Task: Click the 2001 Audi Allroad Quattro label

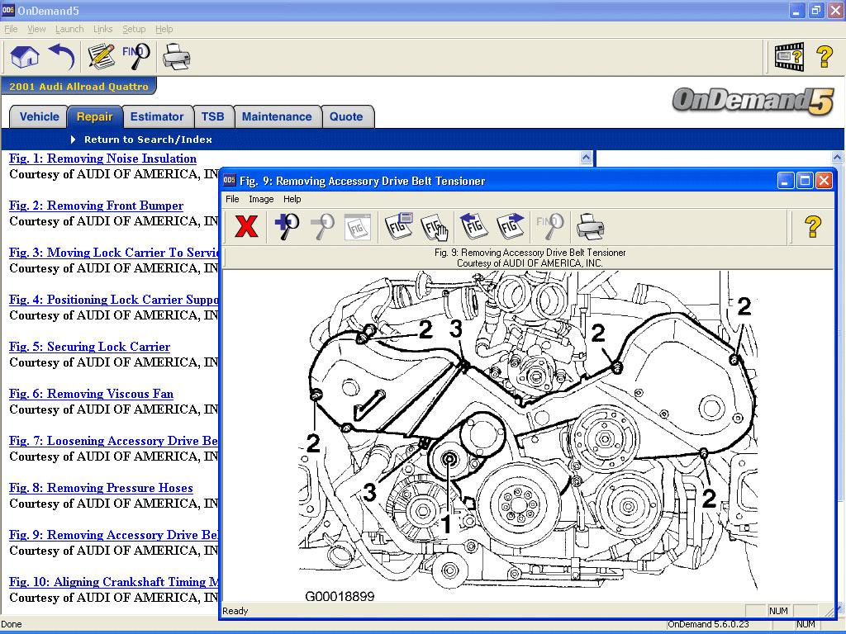Action: coord(78,86)
